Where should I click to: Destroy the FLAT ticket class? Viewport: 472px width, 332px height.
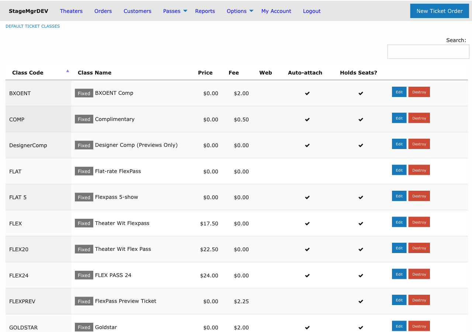point(419,170)
